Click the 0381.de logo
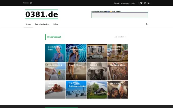Viewport: 173px width, 108px height. [x=42, y=14]
